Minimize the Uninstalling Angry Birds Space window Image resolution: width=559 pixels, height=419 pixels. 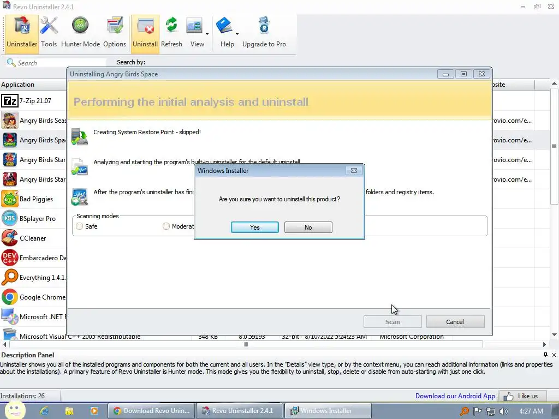point(445,74)
